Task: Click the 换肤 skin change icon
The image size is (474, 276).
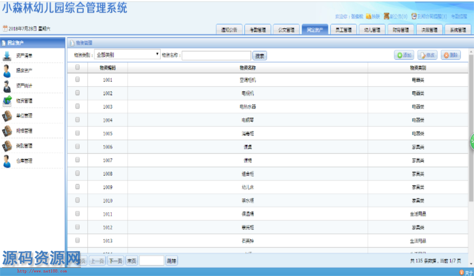Action: pyautogui.click(x=369, y=17)
